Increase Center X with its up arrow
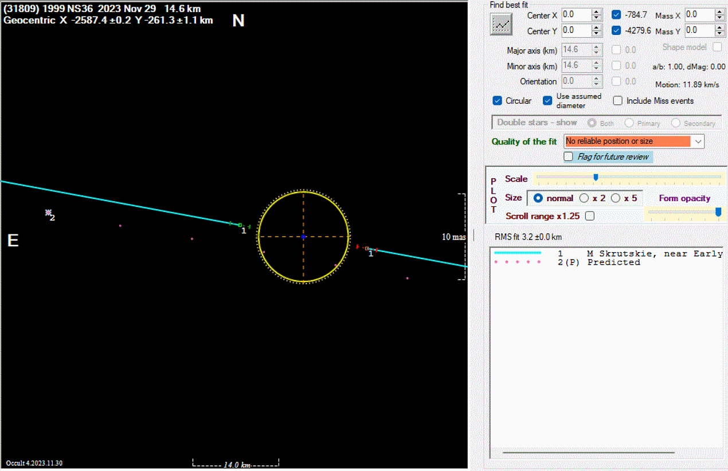This screenshot has height=471, width=728. tap(597, 11)
